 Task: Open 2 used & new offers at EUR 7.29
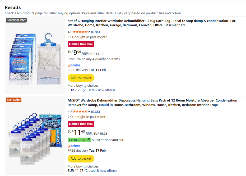99,90
